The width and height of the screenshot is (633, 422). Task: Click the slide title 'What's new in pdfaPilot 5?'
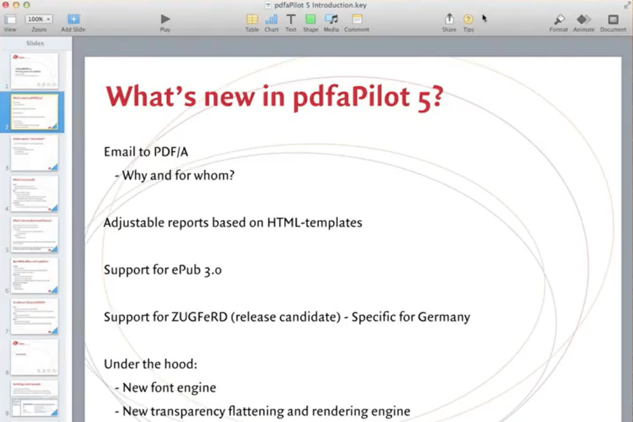(x=275, y=97)
